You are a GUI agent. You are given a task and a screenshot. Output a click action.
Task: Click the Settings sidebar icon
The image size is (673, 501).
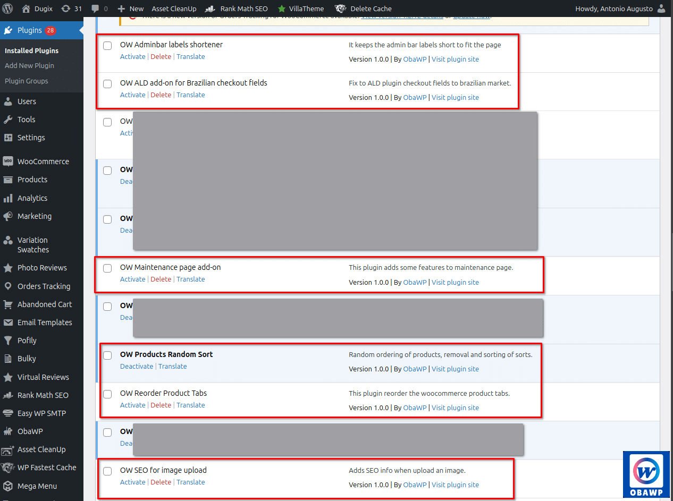click(x=8, y=138)
